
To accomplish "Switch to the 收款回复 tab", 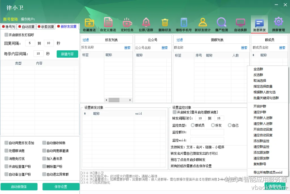I will (x=46, y=27).
